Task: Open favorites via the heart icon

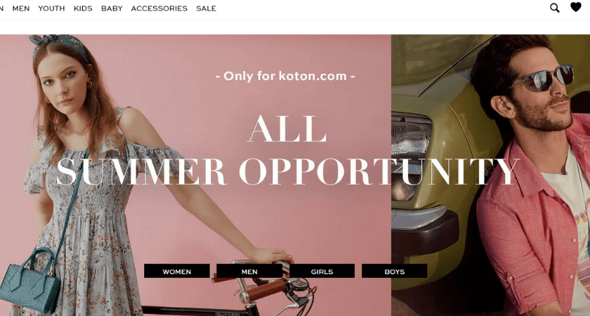Action: click(576, 7)
